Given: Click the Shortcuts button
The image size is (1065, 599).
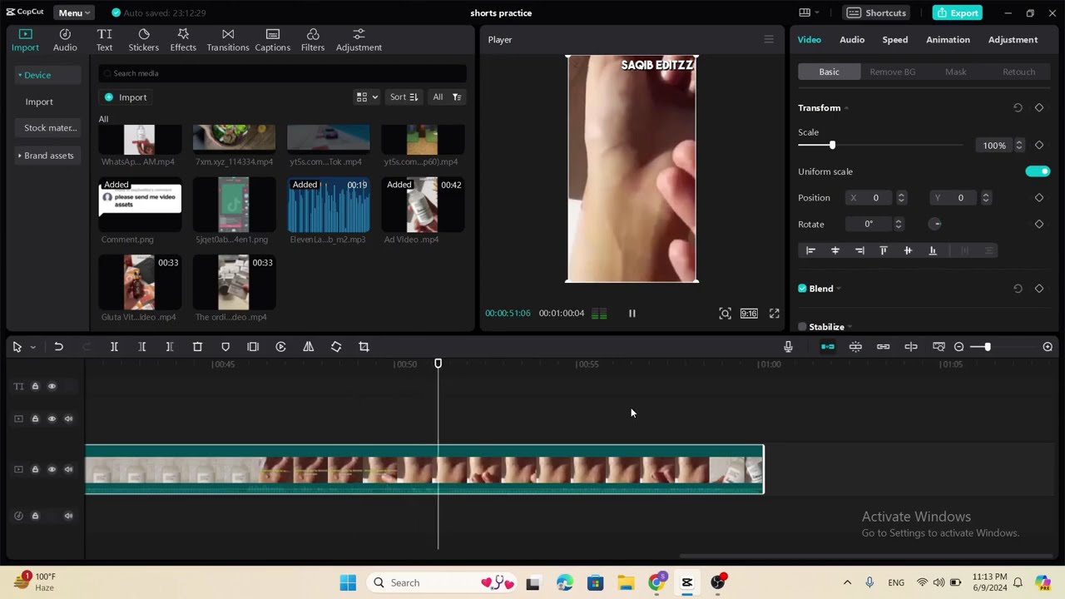Looking at the screenshot, I should coord(878,12).
